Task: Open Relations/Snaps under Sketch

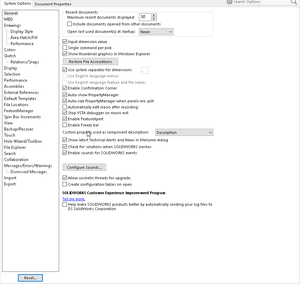Action: [25, 62]
